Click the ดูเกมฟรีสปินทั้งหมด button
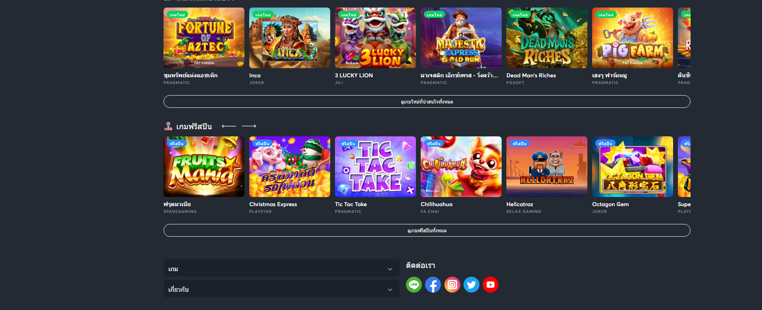The image size is (762, 310). coord(427,230)
